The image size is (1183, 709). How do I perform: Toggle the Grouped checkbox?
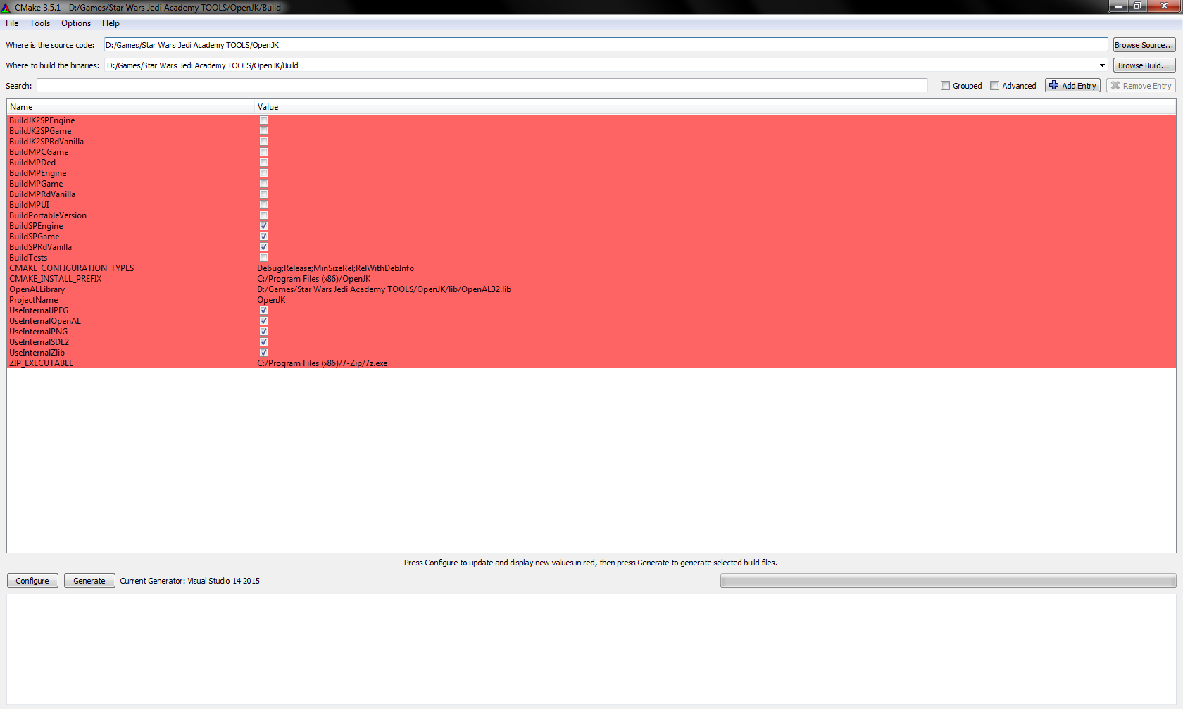pyautogui.click(x=945, y=86)
